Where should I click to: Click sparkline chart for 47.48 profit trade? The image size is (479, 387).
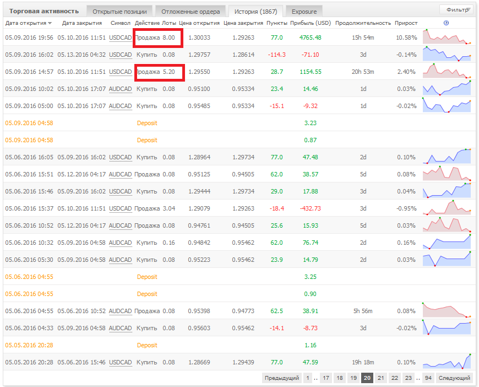447,157
